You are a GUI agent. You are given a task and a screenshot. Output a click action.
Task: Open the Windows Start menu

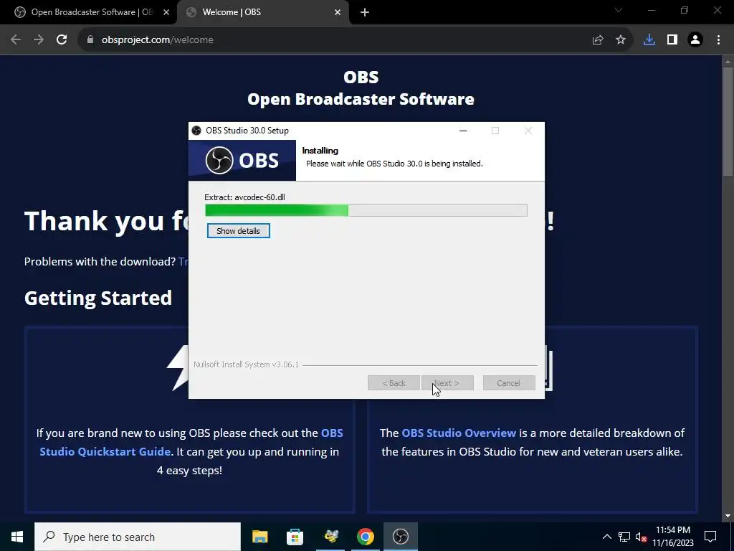click(17, 537)
